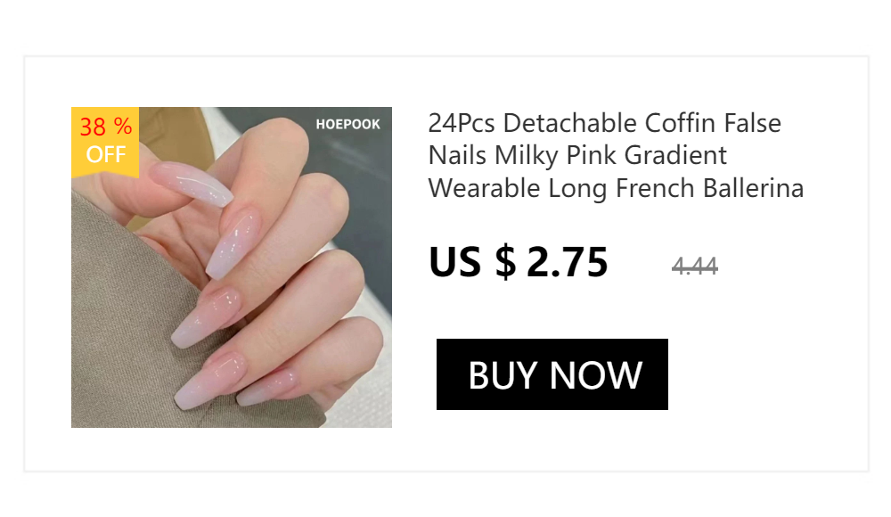The height and width of the screenshot is (517, 891).
Task: Click the word NOW on black button
Action: tap(595, 375)
